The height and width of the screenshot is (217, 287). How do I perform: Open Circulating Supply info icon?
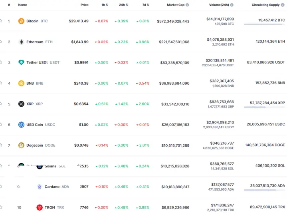pos(283,5)
